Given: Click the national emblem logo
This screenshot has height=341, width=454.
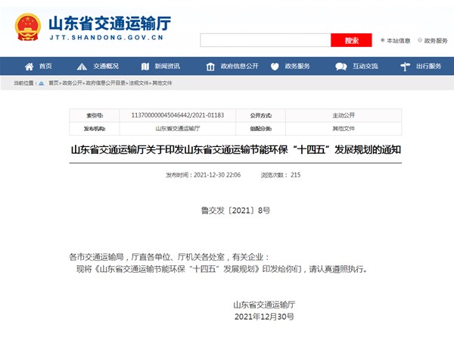Looking at the screenshot, I should [28, 27].
